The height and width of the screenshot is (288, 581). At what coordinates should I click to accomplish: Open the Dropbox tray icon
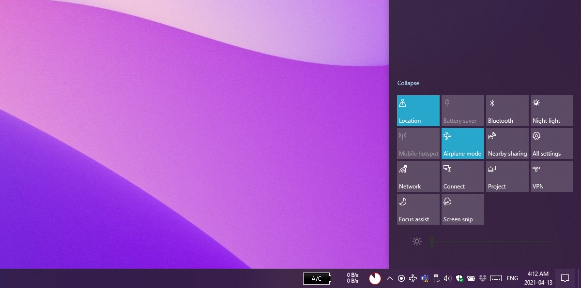coord(483,278)
